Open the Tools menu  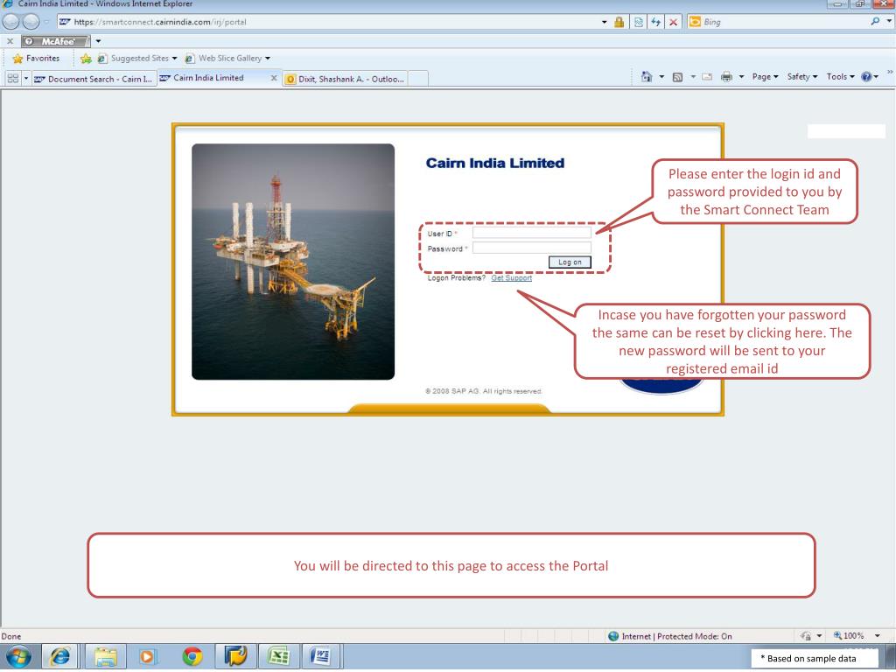840,77
